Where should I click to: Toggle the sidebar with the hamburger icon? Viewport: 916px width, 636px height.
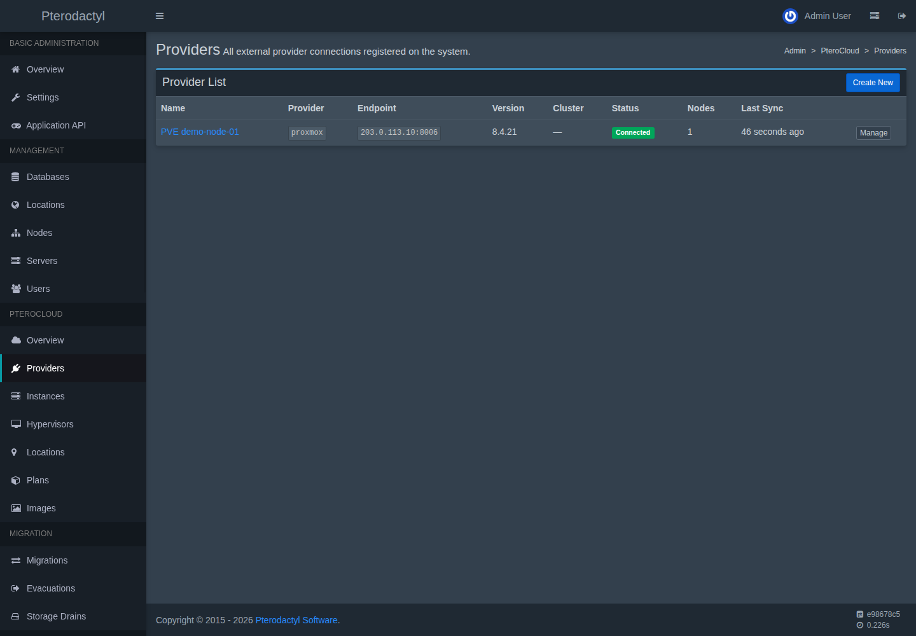tap(160, 16)
